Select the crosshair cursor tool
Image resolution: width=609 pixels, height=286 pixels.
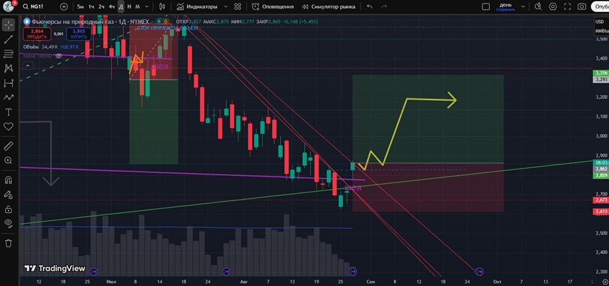point(9,25)
